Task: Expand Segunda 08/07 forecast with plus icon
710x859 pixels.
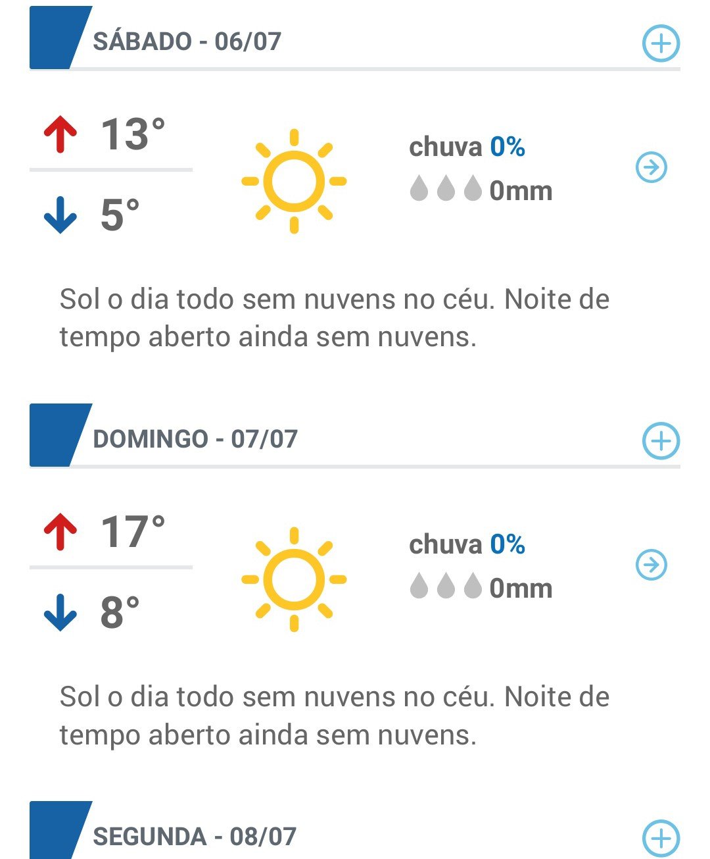Action: (x=660, y=839)
